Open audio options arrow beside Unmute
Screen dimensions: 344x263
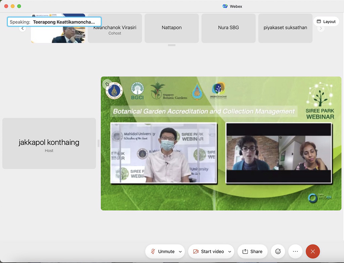point(180,252)
